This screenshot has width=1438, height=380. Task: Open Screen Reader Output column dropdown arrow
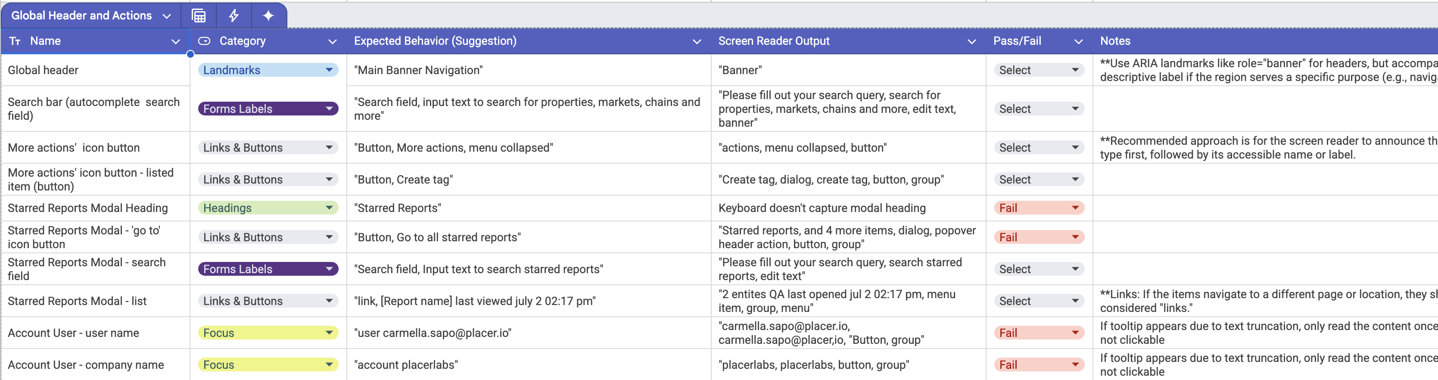[971, 42]
